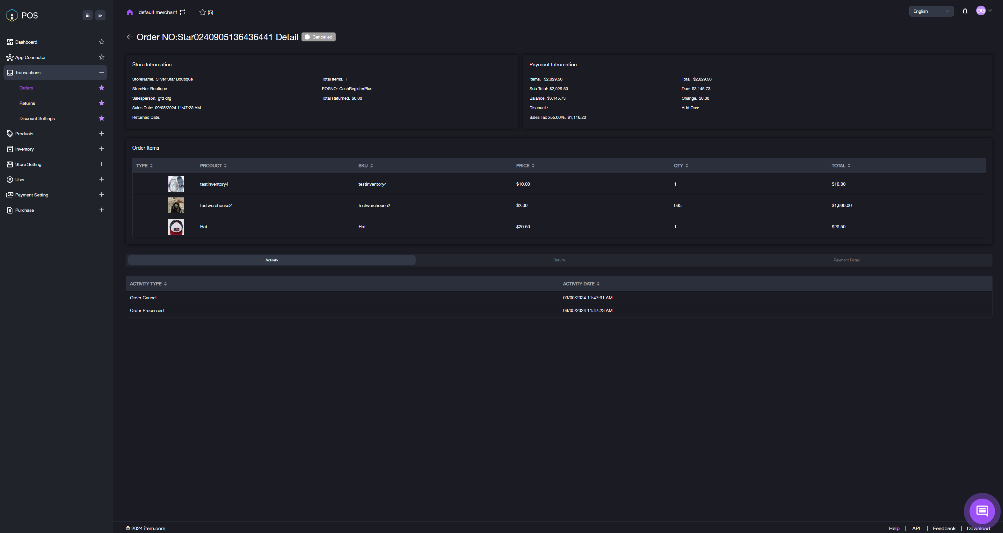The image size is (1003, 533).
Task: Unfavorite the Returns star
Action: 102,103
